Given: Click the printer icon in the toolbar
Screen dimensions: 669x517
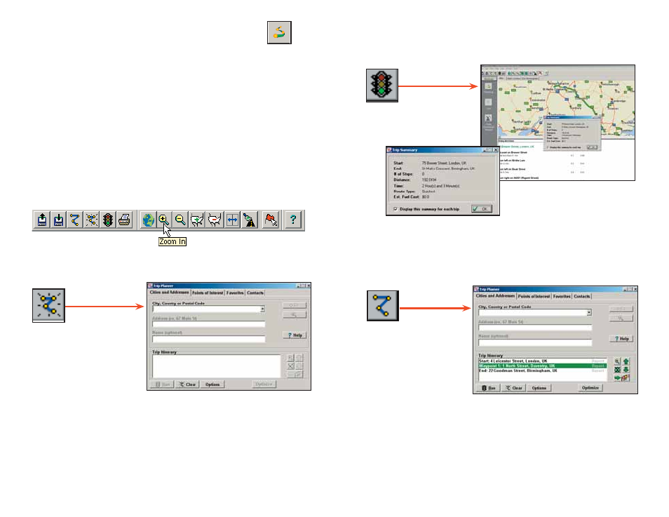Looking at the screenshot, I should coord(124,220).
